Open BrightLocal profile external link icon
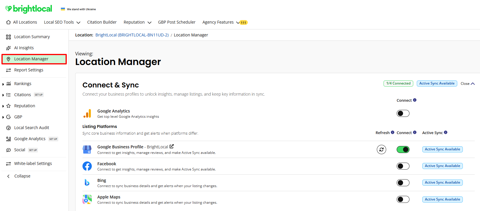The image size is (480, 211). [x=172, y=147]
